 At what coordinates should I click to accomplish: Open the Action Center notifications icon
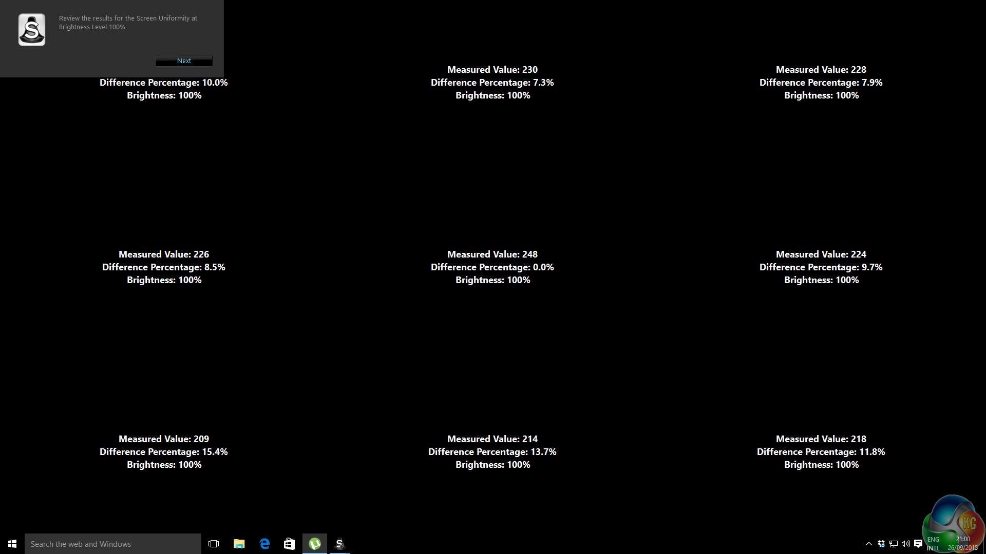tap(918, 544)
